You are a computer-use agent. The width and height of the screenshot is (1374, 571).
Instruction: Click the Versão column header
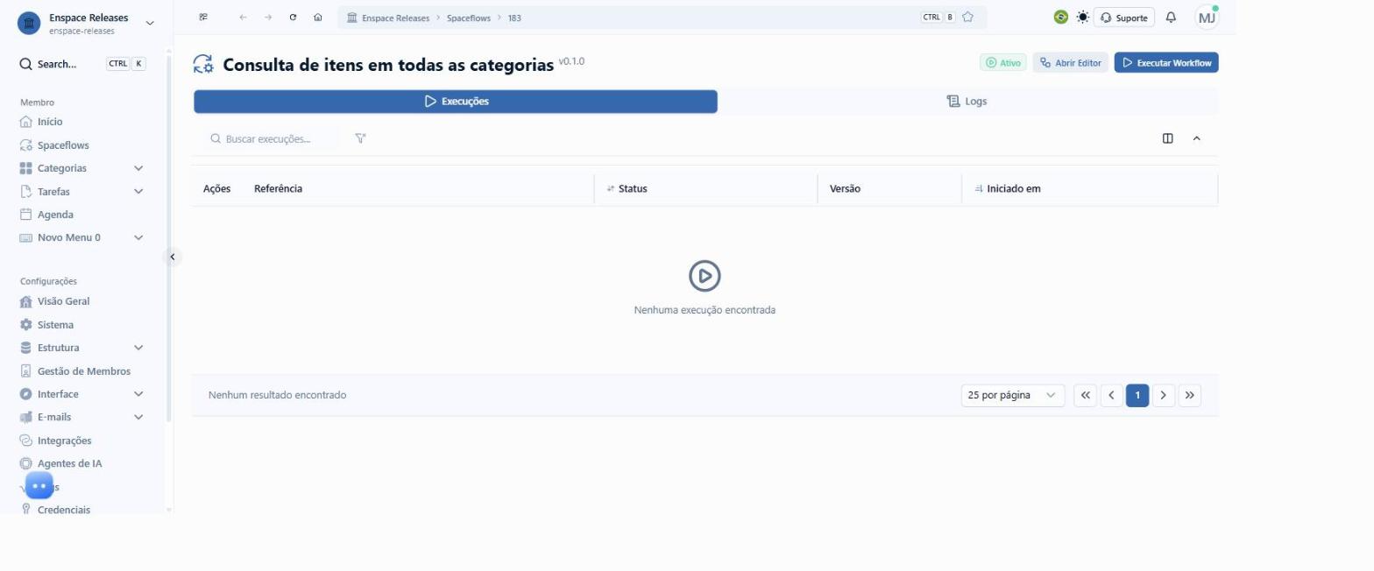845,188
